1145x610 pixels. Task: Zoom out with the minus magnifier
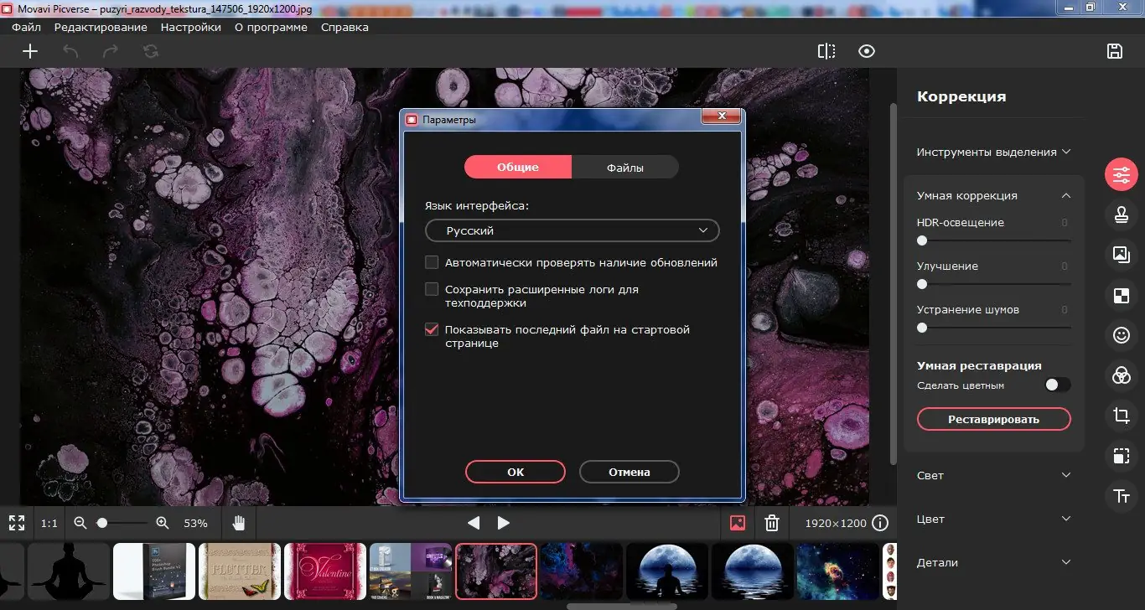[80, 523]
